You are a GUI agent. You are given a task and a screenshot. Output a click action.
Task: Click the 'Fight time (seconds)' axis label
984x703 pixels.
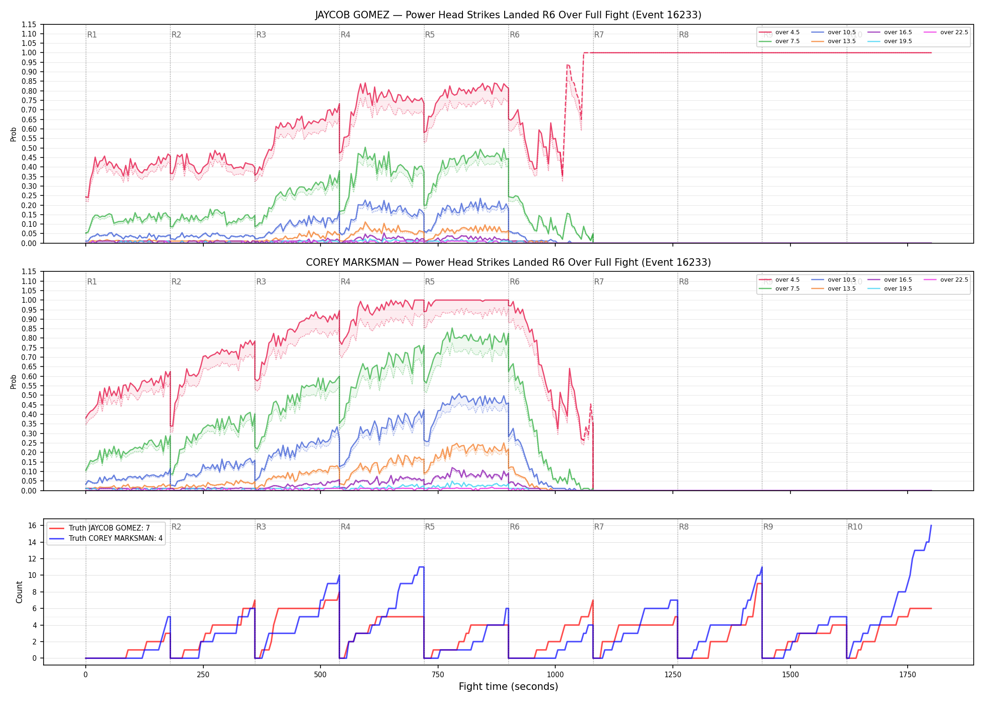point(508,687)
